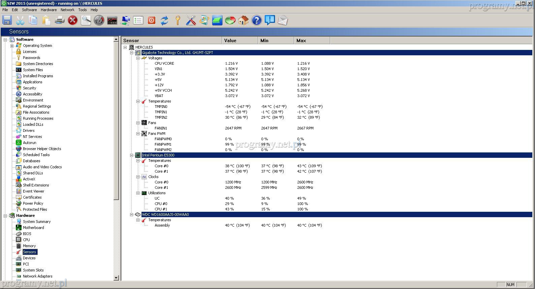Click the envelope mail toolbar icon
535x289 pixels.
pyautogui.click(x=283, y=21)
